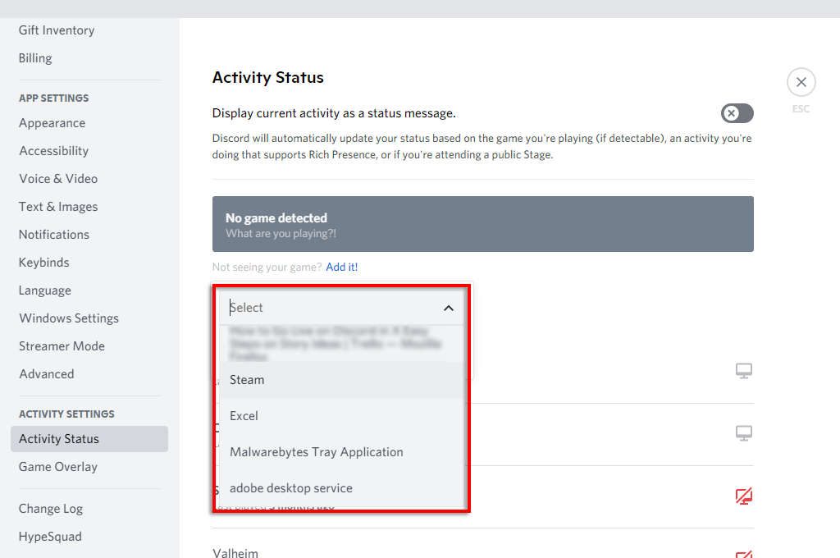The height and width of the screenshot is (558, 840).
Task: Open the Game Overlay section
Action: [x=58, y=467]
